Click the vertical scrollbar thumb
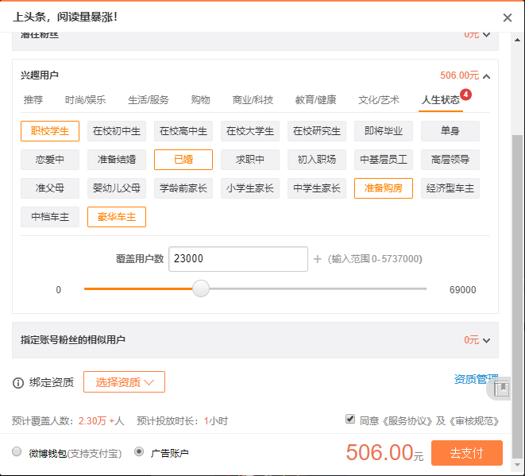The image size is (525, 476). point(517,296)
